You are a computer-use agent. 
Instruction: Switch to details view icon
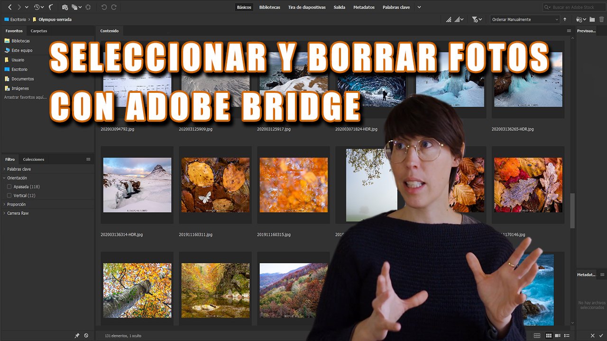558,335
